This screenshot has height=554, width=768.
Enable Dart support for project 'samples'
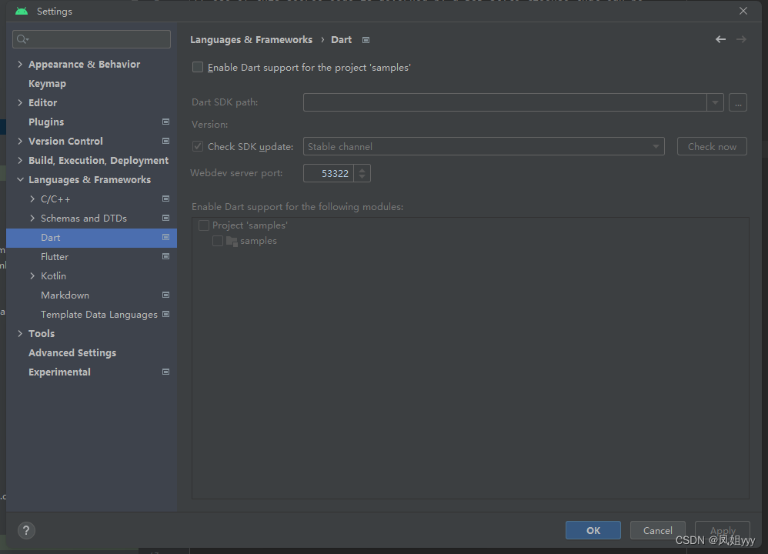197,67
